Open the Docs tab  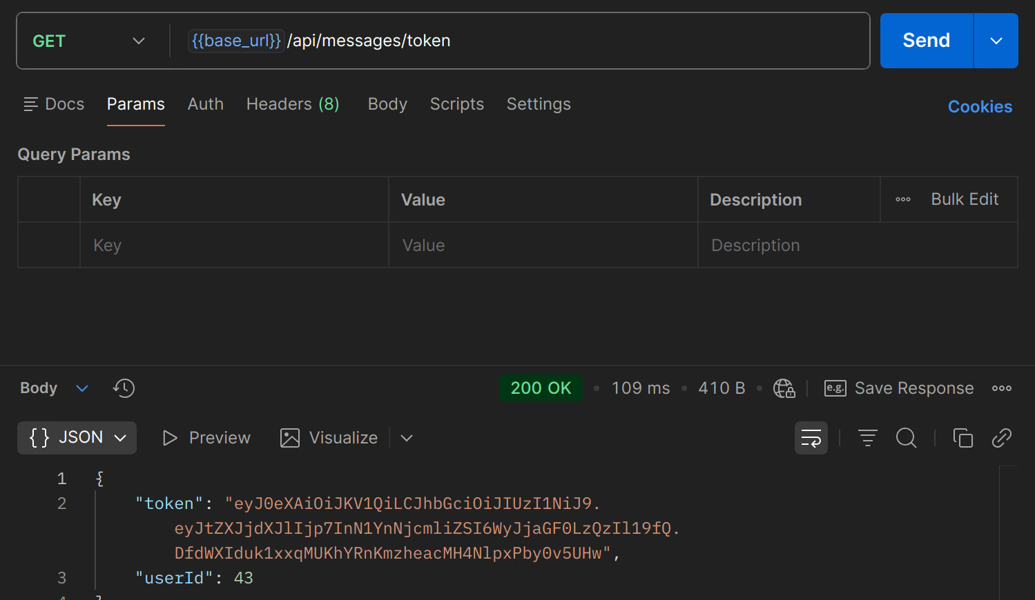click(x=54, y=104)
